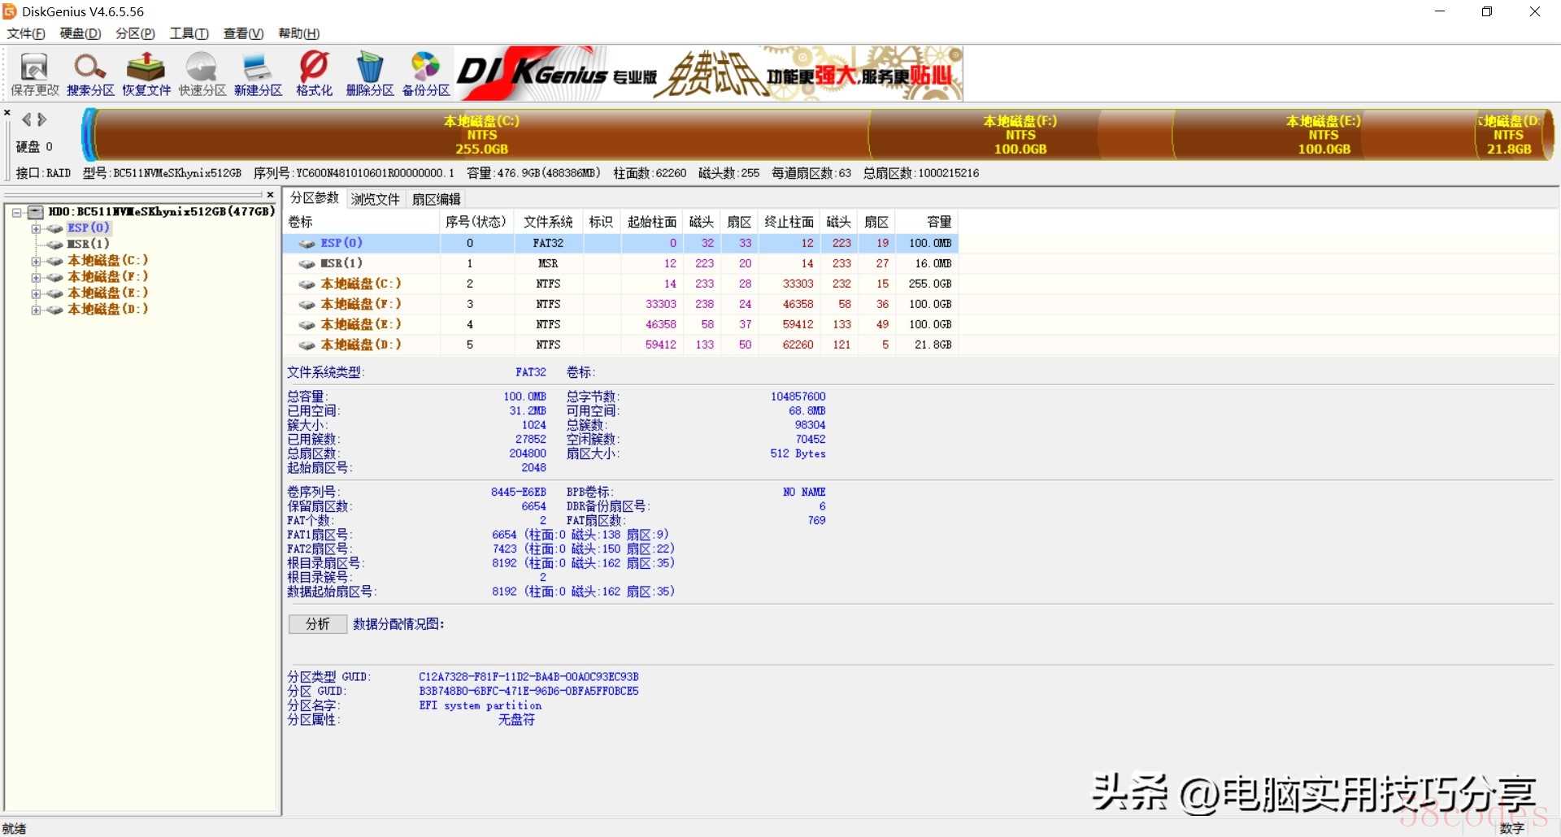Close the disk map bar panel
This screenshot has height=837, width=1561.
7,113
